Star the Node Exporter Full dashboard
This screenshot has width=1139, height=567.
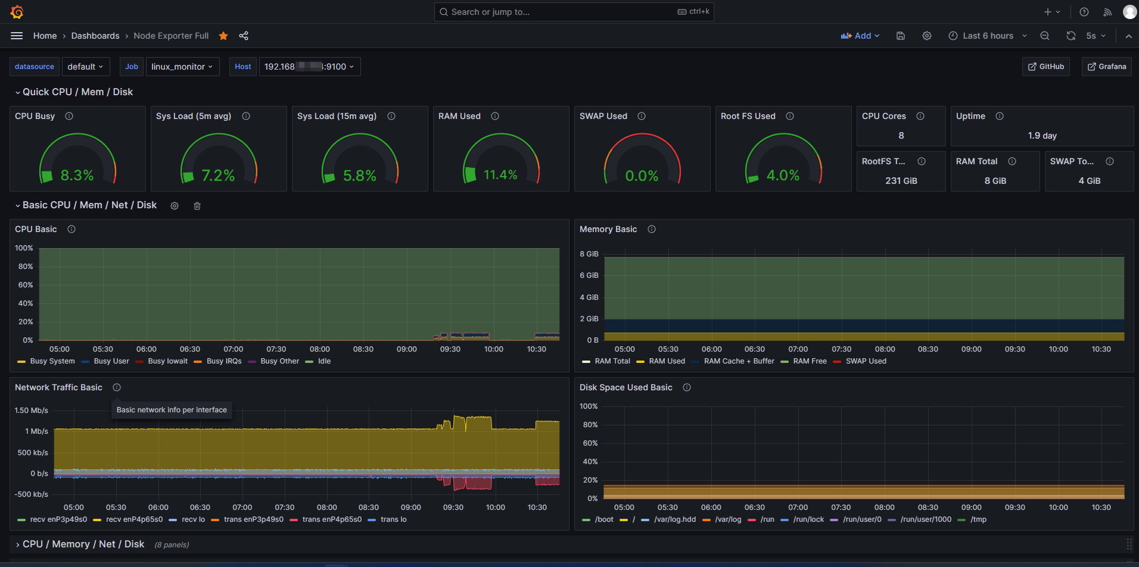coord(223,36)
